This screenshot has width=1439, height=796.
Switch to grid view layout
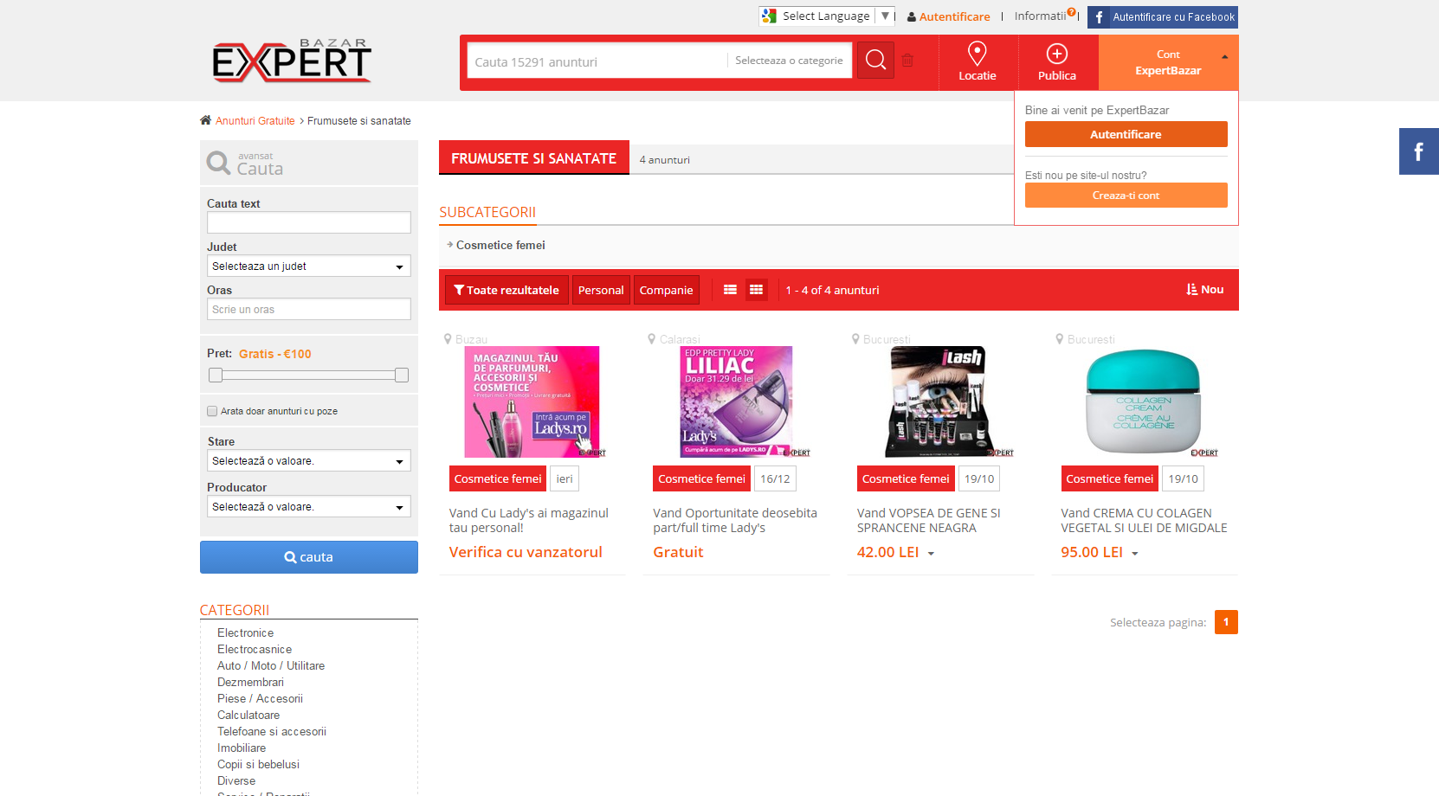pyautogui.click(x=756, y=290)
